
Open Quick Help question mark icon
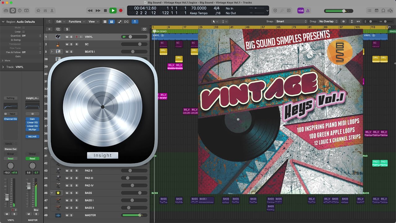[x=19, y=11]
